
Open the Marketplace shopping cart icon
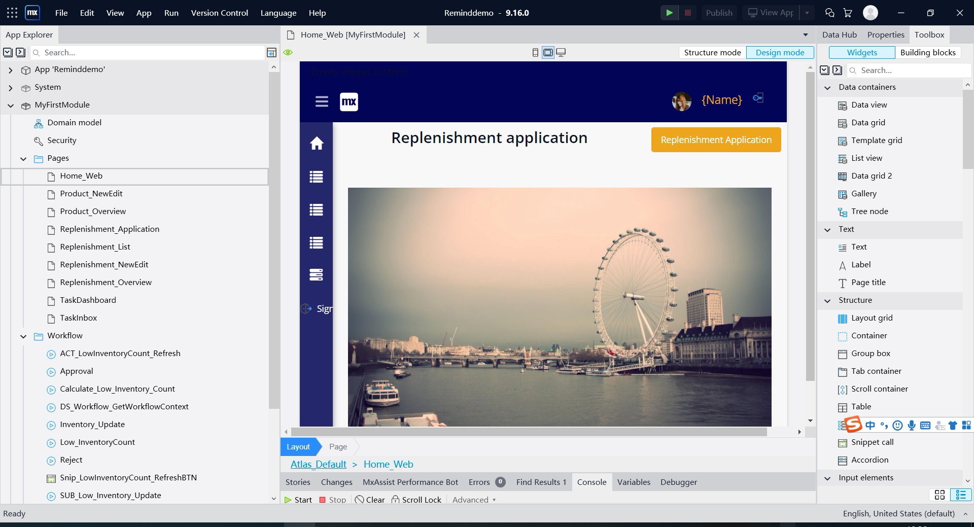pos(848,13)
